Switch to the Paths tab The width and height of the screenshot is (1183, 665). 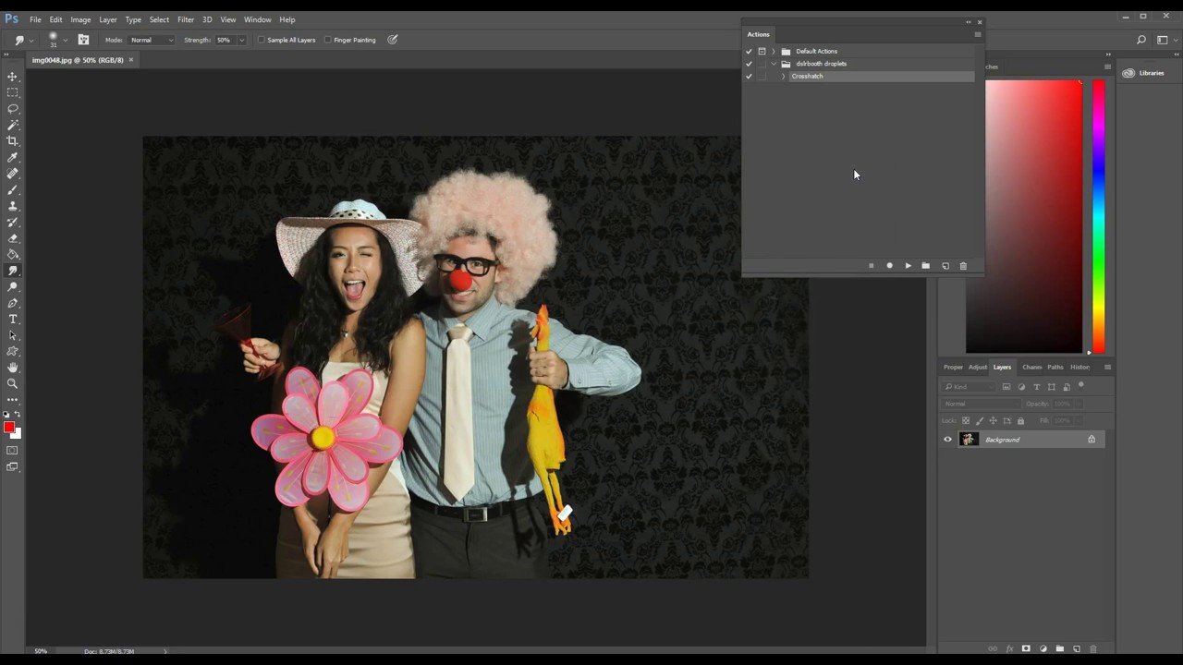1055,367
